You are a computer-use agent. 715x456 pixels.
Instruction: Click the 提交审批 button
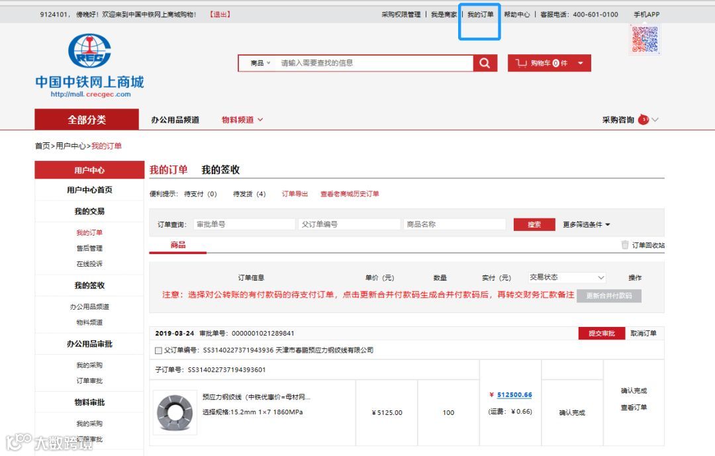(x=601, y=334)
